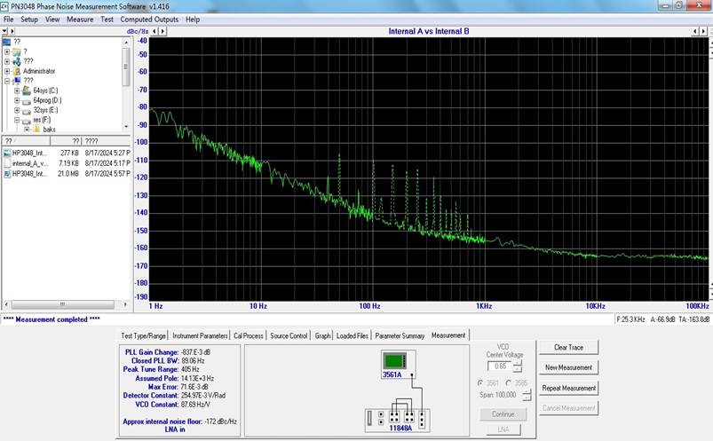This screenshot has width=713, height=441.
Task: Switch to Instrument Parameters tab
Action: click(200, 335)
